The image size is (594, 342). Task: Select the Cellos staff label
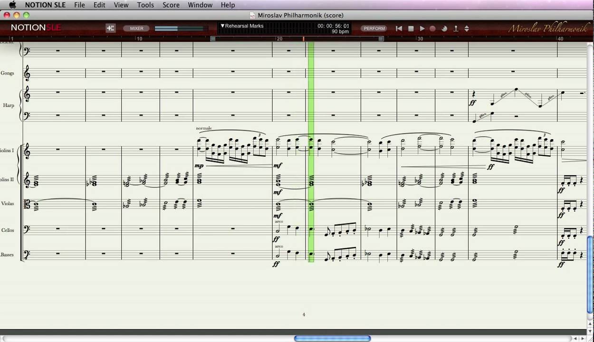pos(8,230)
